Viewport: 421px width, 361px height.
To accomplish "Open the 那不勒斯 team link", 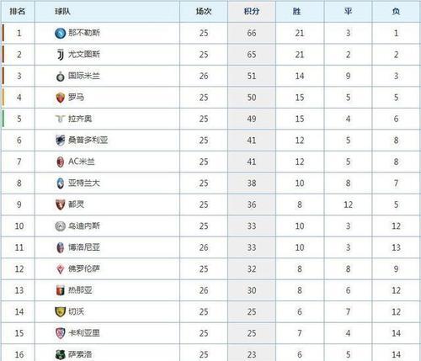I will (84, 33).
